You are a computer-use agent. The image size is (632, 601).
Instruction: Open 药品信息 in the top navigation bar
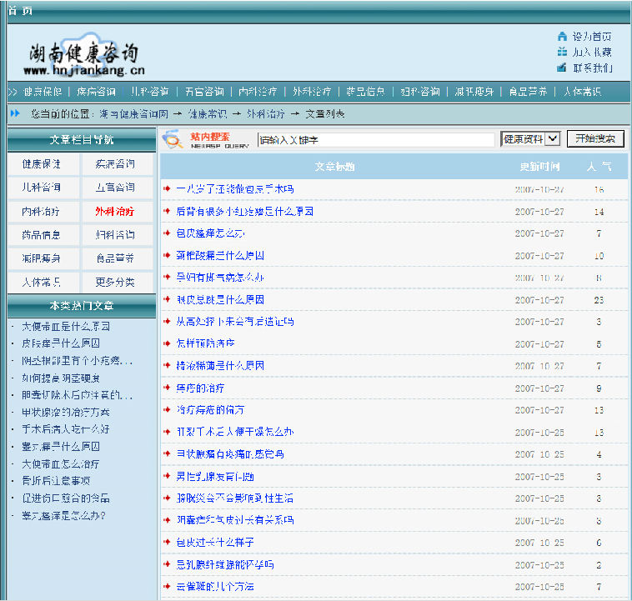(x=365, y=92)
